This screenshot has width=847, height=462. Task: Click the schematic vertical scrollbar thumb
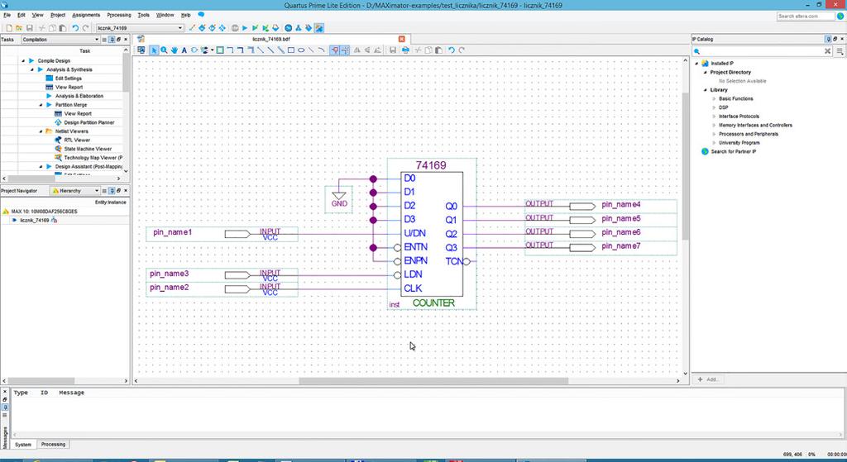[686, 166]
